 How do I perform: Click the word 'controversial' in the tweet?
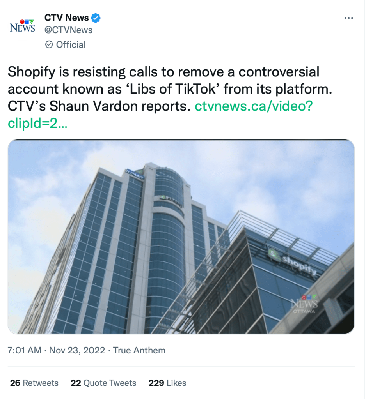[279, 72]
